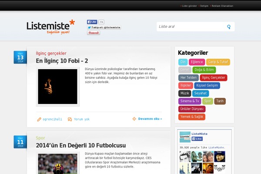Select the Din category tag
Screen dimensions: 261x174
tap(183, 62)
